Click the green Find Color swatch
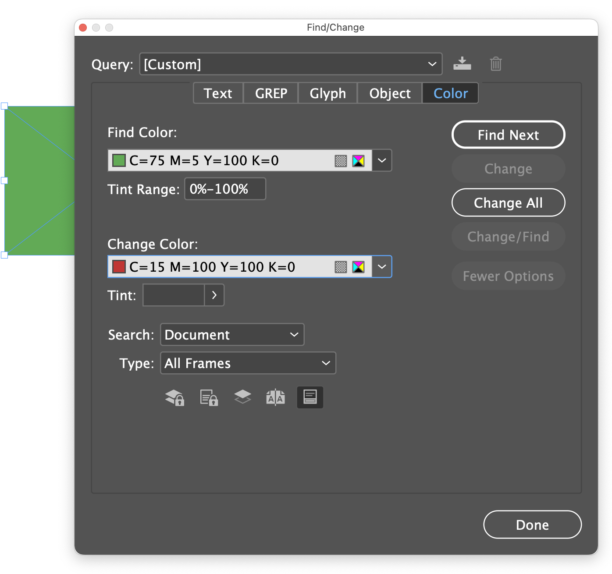Image resolution: width=612 pixels, height=574 pixels. pos(119,160)
